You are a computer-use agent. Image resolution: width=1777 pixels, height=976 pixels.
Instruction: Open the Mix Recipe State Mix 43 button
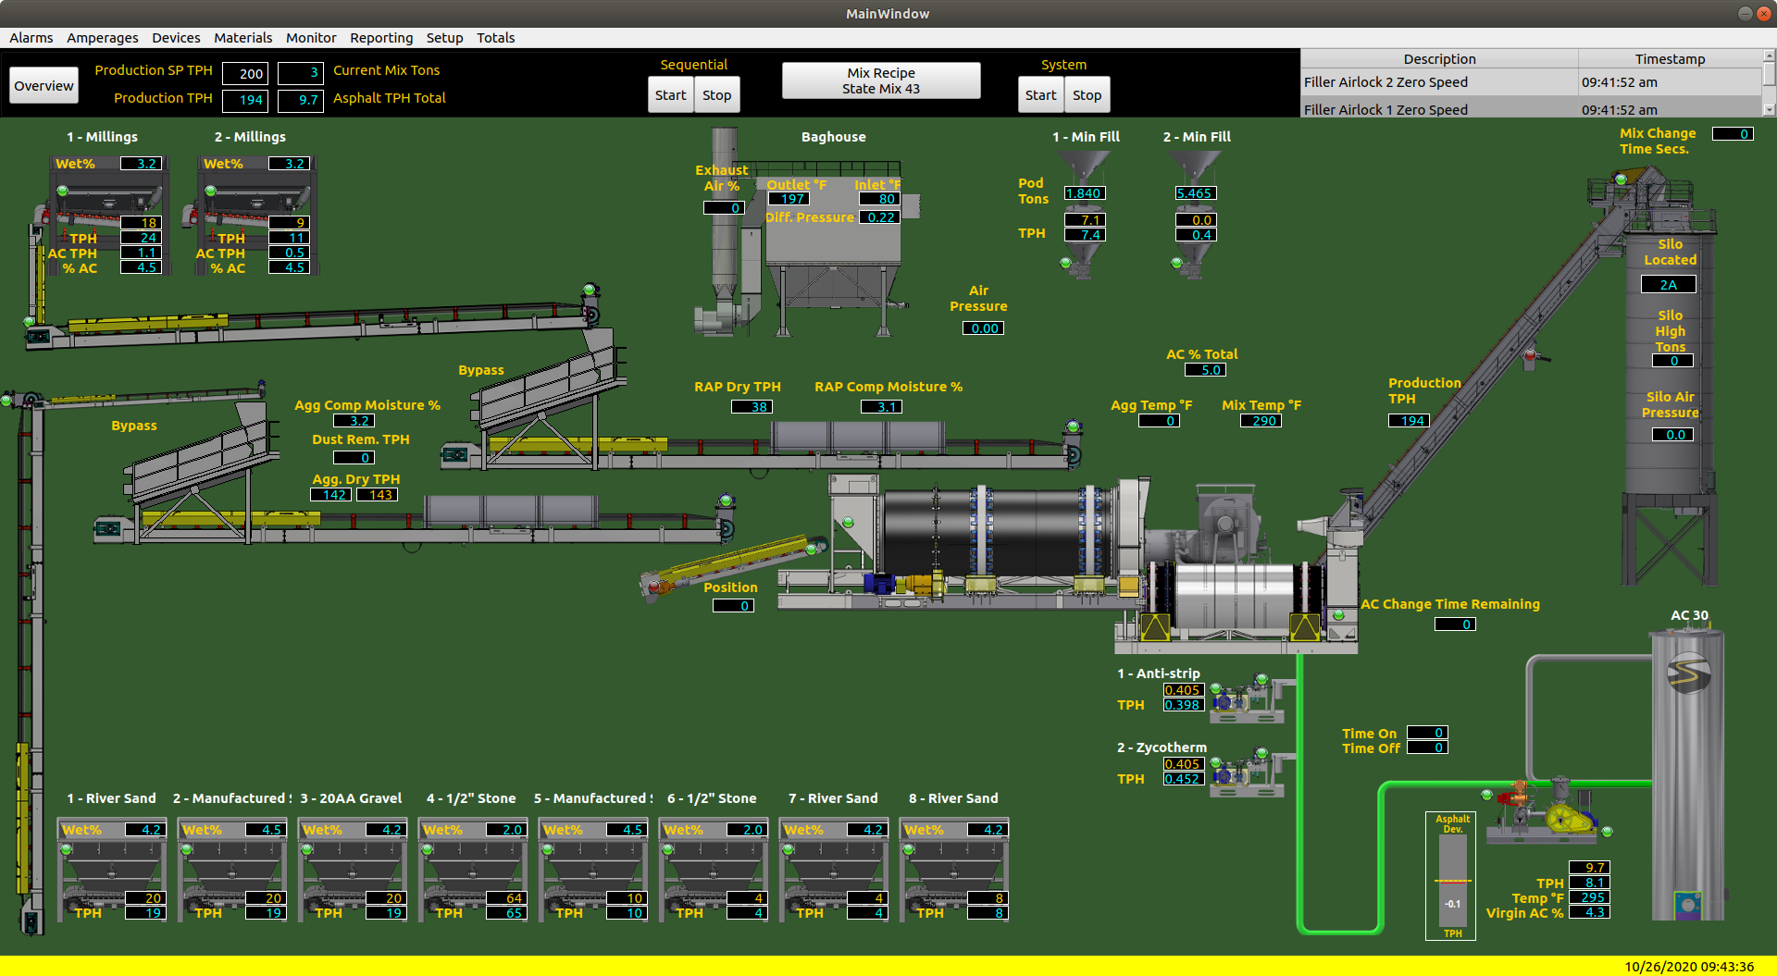pyautogui.click(x=881, y=81)
